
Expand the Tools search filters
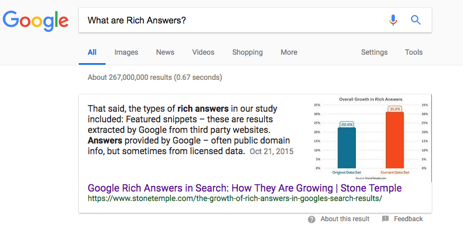[414, 52]
